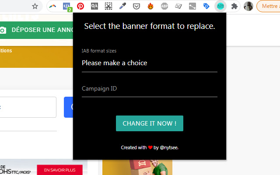
Task: Click the Pinterest extension icon
Action: [x=80, y=6]
